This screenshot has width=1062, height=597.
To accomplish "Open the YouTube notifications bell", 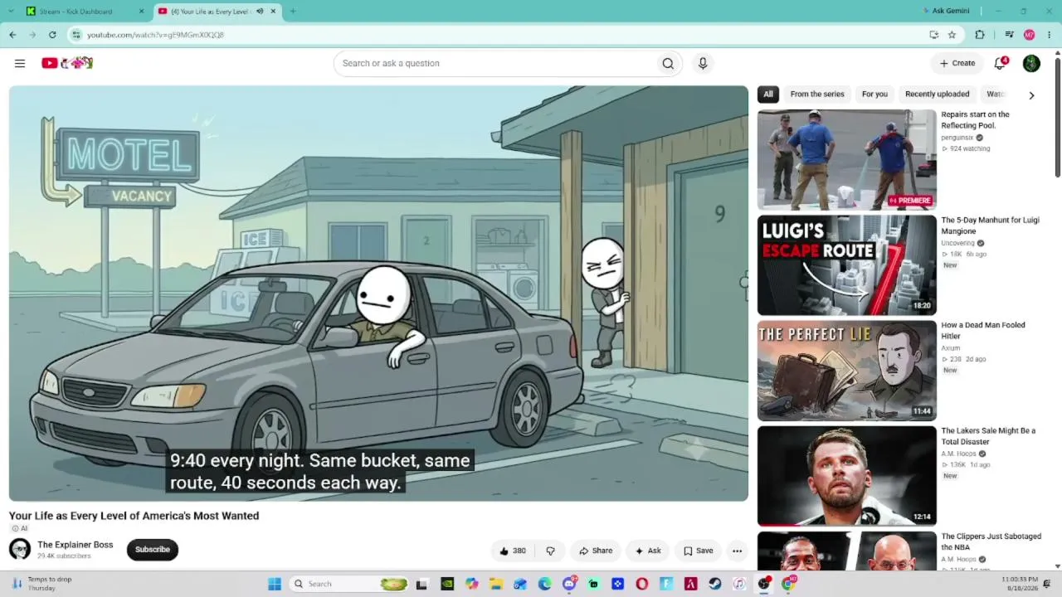I will [1001, 63].
